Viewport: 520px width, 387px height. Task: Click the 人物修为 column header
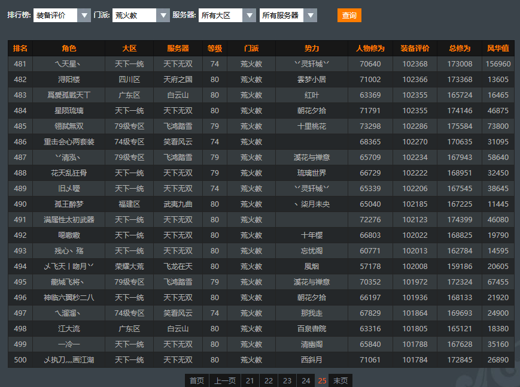click(370, 49)
